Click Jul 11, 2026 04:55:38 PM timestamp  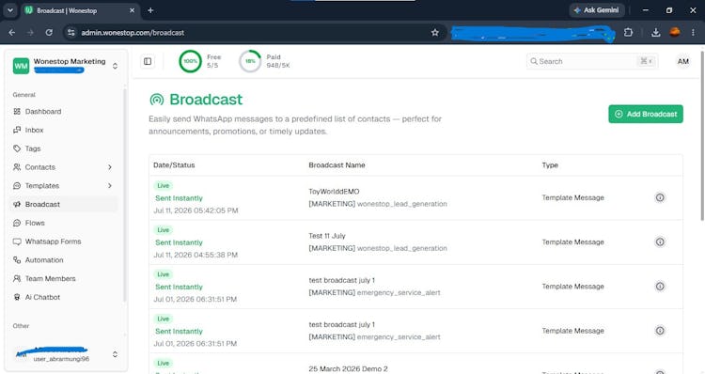[196, 255]
